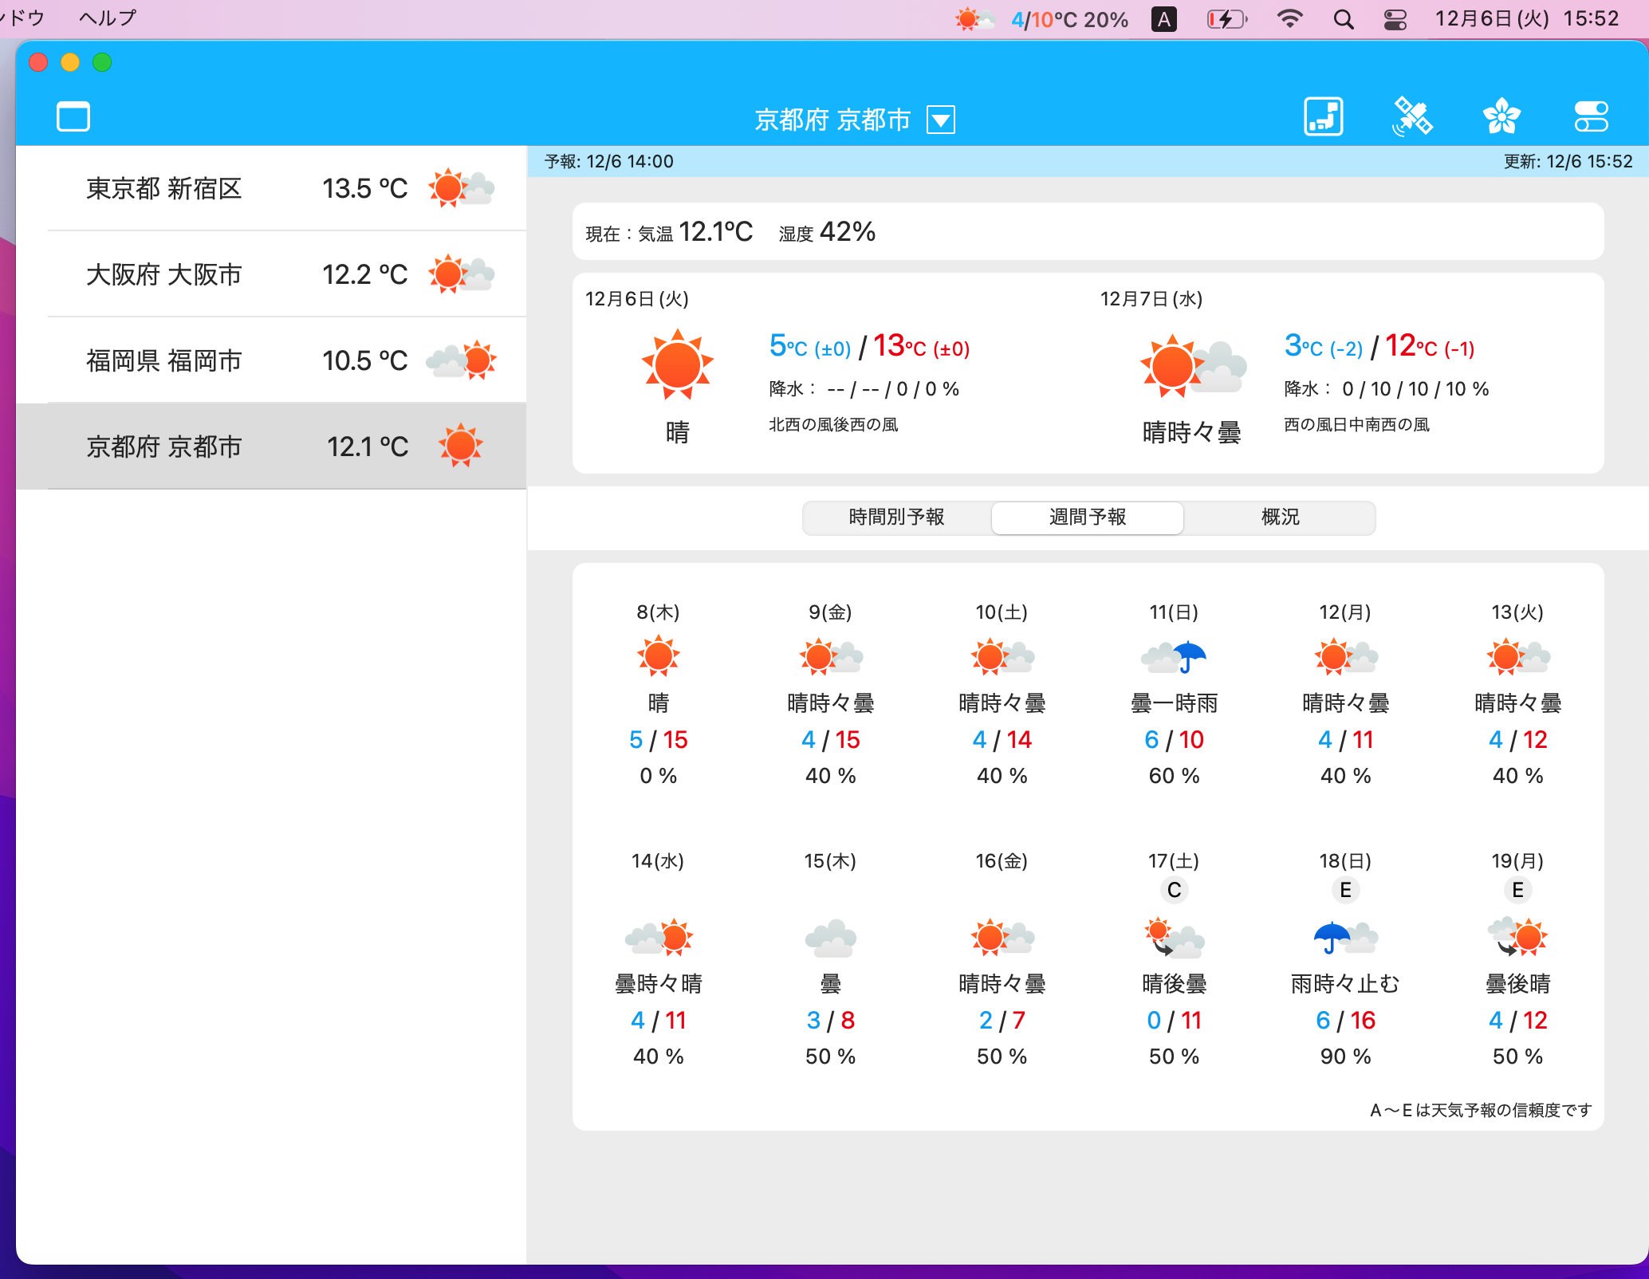Toggle the location sidebar with window icon
1649x1279 pixels.
tap(73, 116)
